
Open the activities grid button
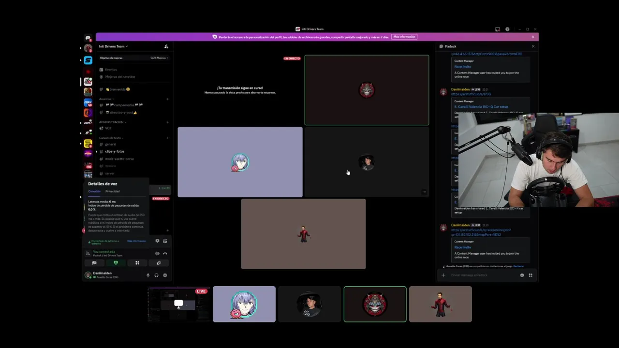click(137, 263)
